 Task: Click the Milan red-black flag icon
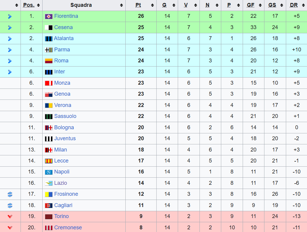(x=49, y=150)
